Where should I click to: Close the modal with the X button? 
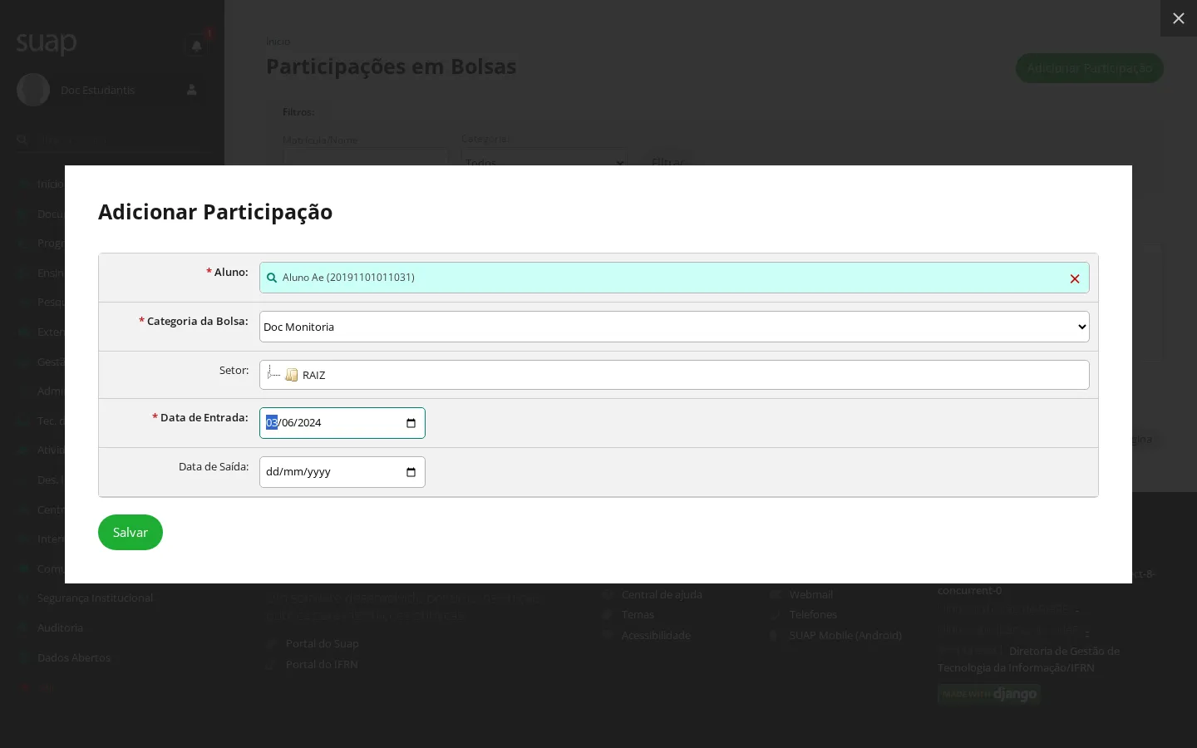point(1178,18)
